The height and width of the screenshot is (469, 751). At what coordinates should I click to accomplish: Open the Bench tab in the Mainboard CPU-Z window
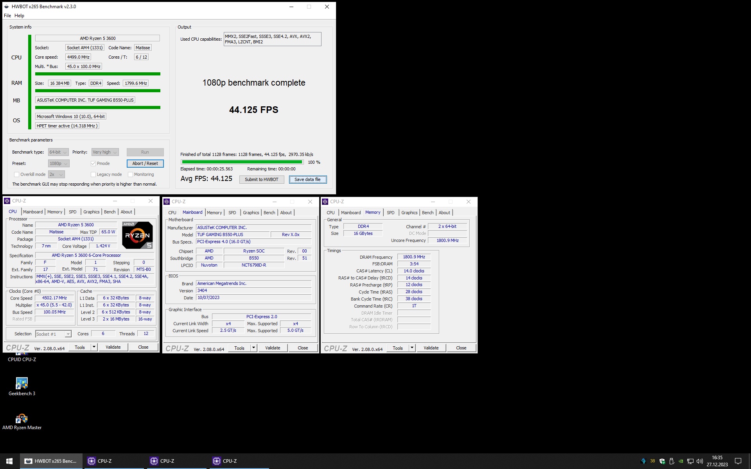pos(269,213)
